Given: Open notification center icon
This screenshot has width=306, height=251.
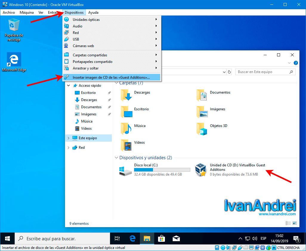Looking at the screenshot, I should coord(296,239).
